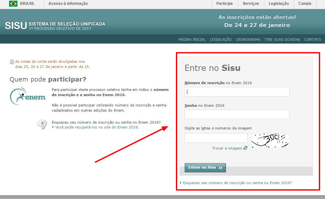
Task: Click the refresh captcha icon
Action: (245, 148)
